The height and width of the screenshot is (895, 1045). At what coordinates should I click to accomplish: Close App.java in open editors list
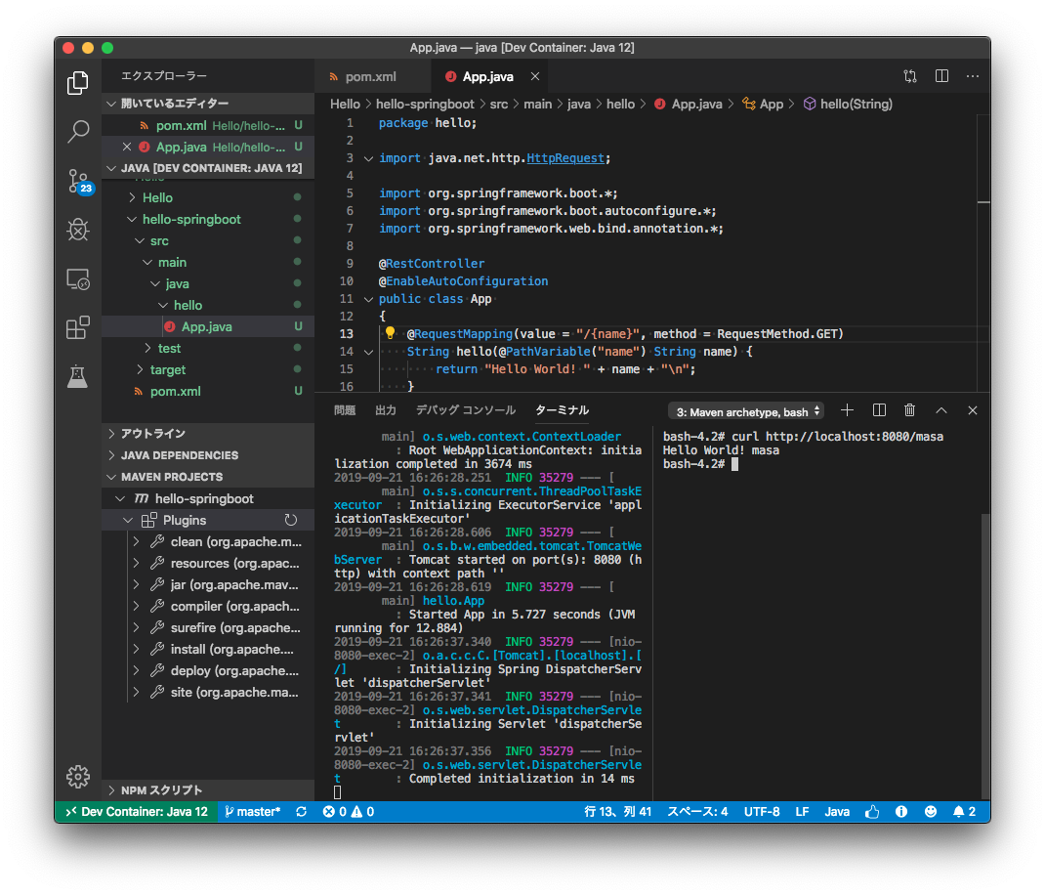click(127, 147)
